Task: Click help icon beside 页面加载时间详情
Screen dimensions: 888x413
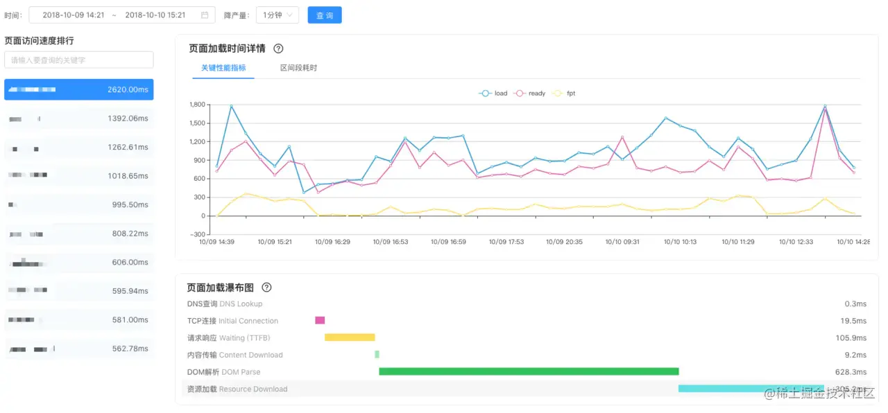Action: click(x=279, y=49)
